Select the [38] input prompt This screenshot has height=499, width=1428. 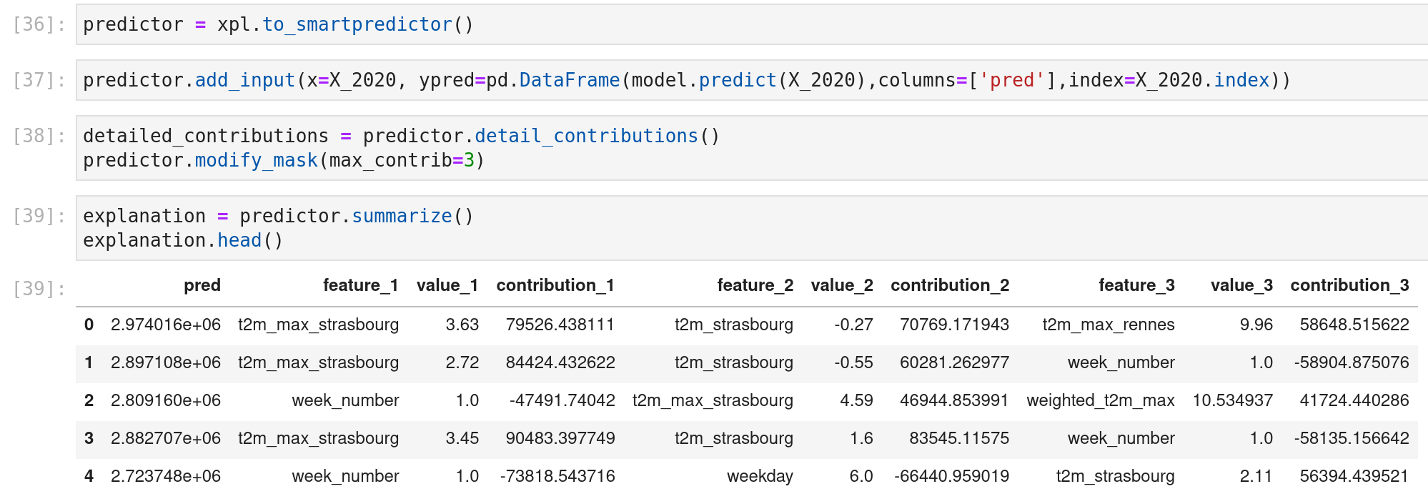(39, 136)
